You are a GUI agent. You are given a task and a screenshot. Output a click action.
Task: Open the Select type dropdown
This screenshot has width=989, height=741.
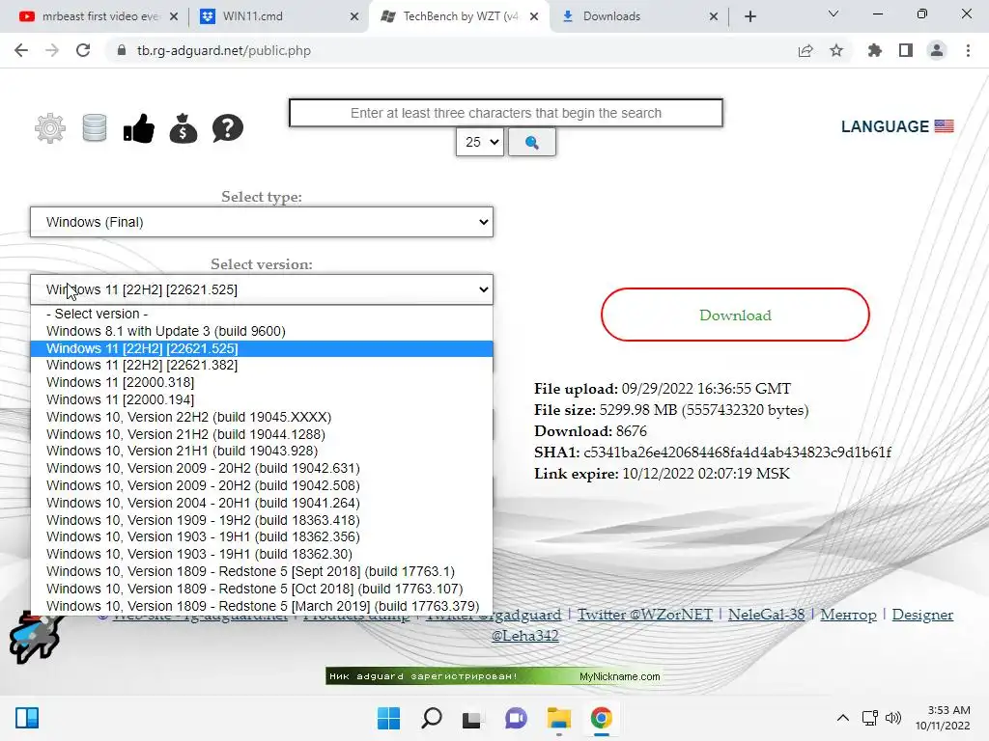click(x=262, y=222)
